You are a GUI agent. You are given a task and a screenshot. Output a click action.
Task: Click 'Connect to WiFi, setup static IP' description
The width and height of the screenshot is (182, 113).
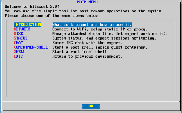tap(100, 29)
